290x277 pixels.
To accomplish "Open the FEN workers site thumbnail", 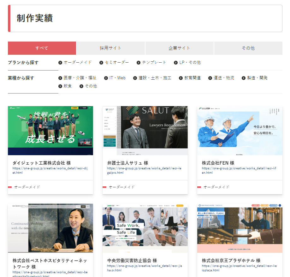I will [x=240, y=131].
